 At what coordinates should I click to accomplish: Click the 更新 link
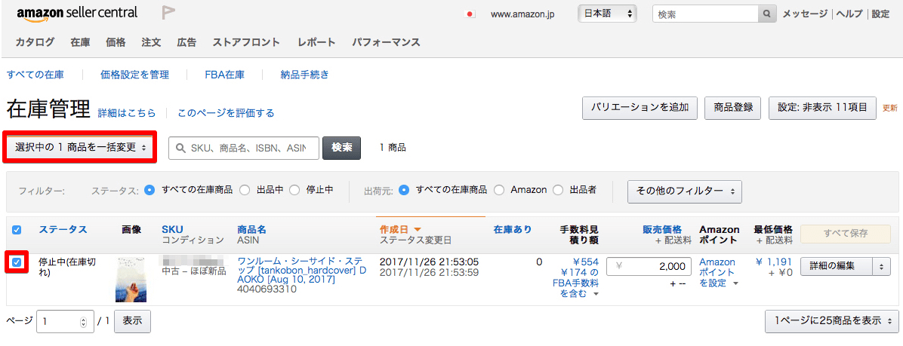[x=889, y=108]
